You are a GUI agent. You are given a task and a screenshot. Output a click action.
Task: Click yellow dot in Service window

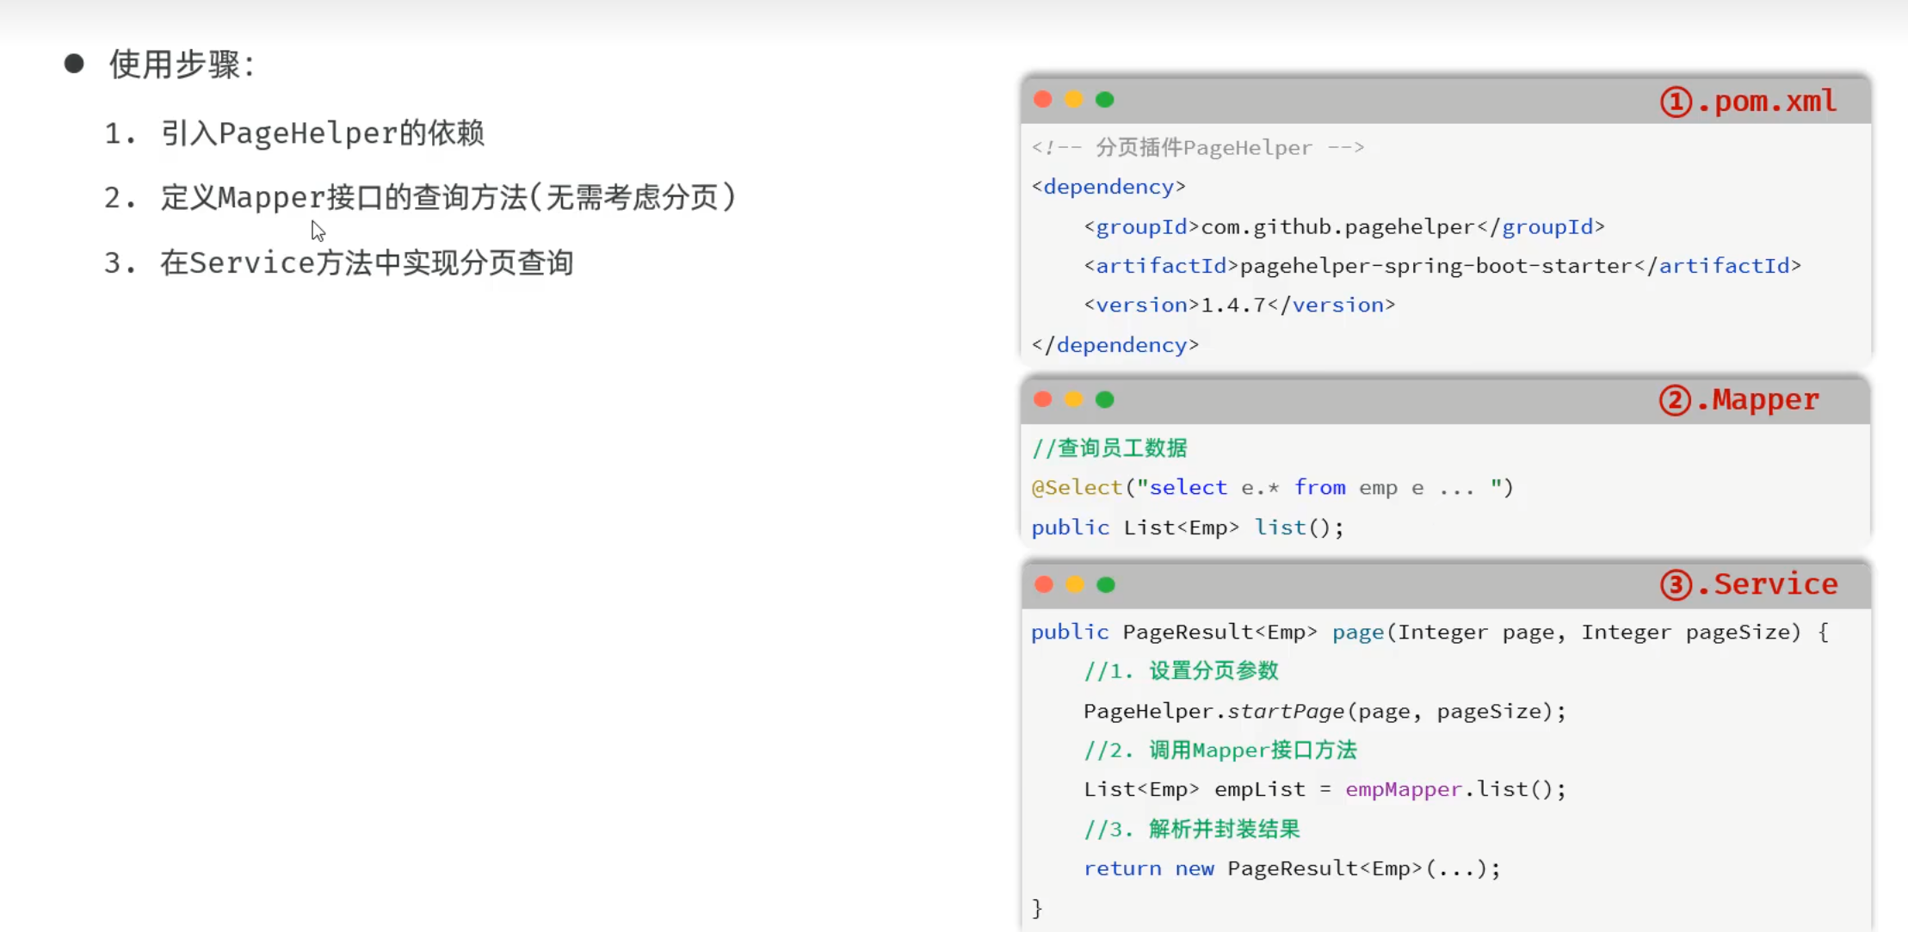pos(1075,585)
